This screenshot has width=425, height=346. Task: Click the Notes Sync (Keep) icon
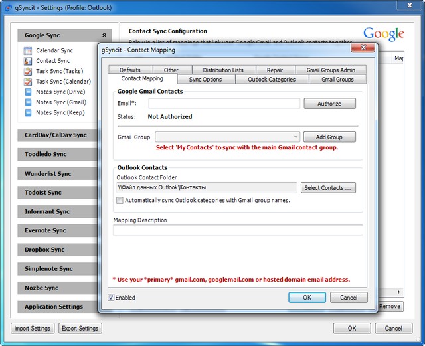coord(28,113)
